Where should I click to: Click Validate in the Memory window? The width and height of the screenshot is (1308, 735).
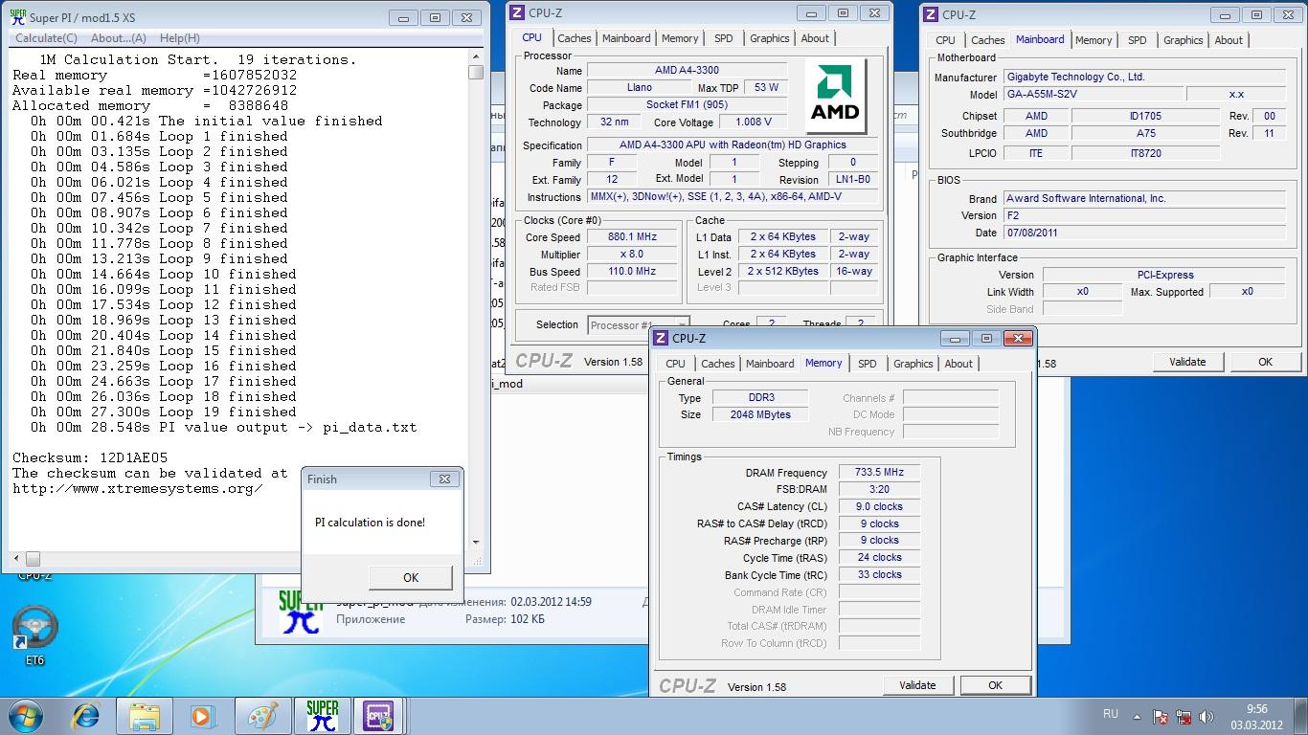click(x=917, y=685)
